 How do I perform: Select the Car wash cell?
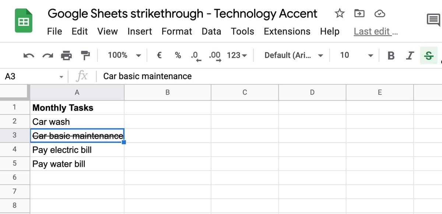click(x=77, y=122)
